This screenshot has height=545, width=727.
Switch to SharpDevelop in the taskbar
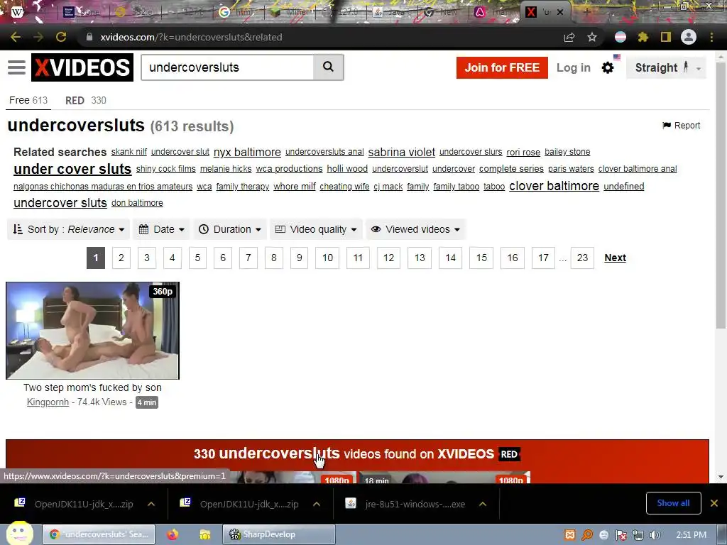[x=278, y=534]
